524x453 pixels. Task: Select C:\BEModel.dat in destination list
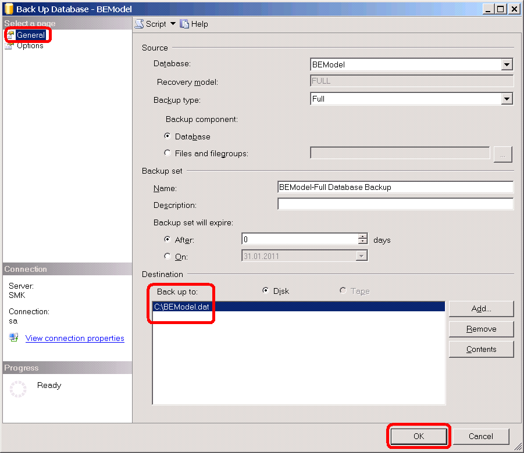pyautogui.click(x=181, y=307)
